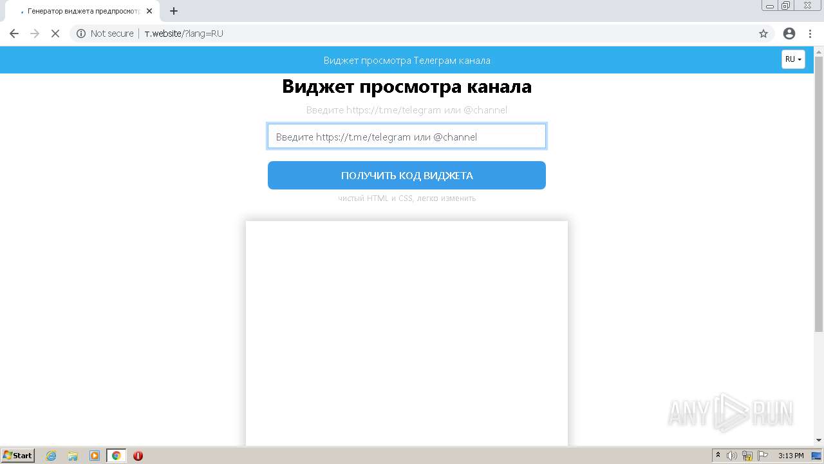Open Windows Media Player taskbar icon
Screen dimensions: 824x464
coord(95,456)
